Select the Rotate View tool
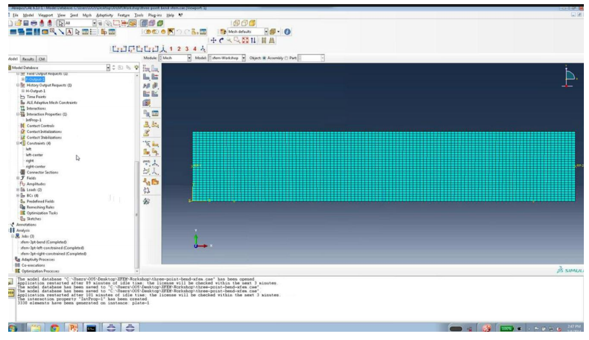Screen dimensions: 589x340 point(221,37)
